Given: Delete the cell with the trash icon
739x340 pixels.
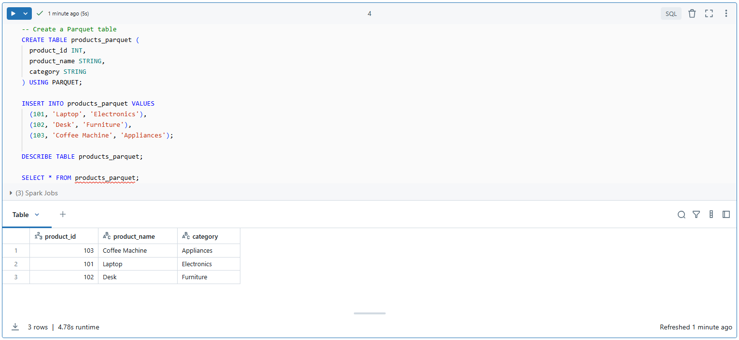Looking at the screenshot, I should [692, 14].
